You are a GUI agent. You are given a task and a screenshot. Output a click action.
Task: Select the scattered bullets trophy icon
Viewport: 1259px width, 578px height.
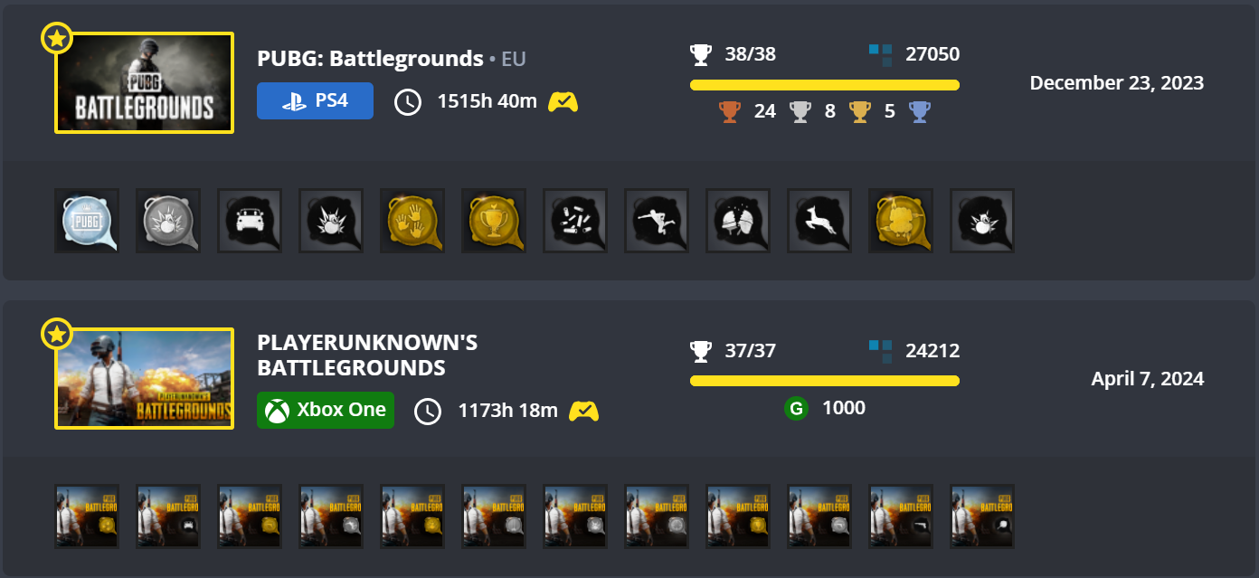pos(575,221)
